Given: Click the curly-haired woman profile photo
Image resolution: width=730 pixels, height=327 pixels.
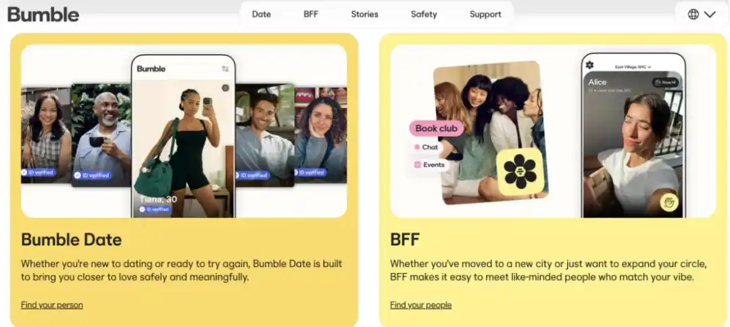Looking at the screenshot, I should 321,135.
